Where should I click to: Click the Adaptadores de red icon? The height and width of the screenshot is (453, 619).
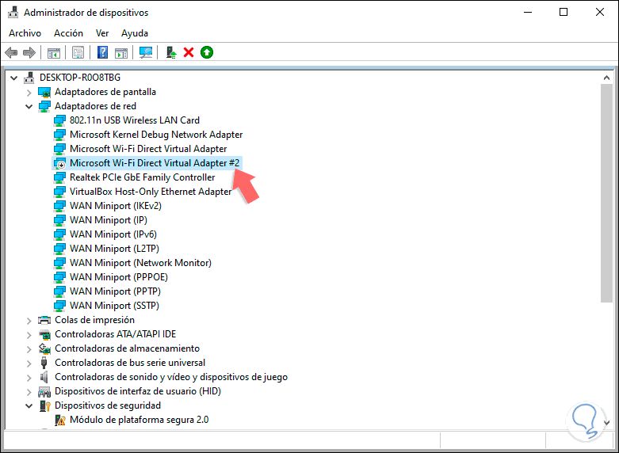[x=44, y=107]
